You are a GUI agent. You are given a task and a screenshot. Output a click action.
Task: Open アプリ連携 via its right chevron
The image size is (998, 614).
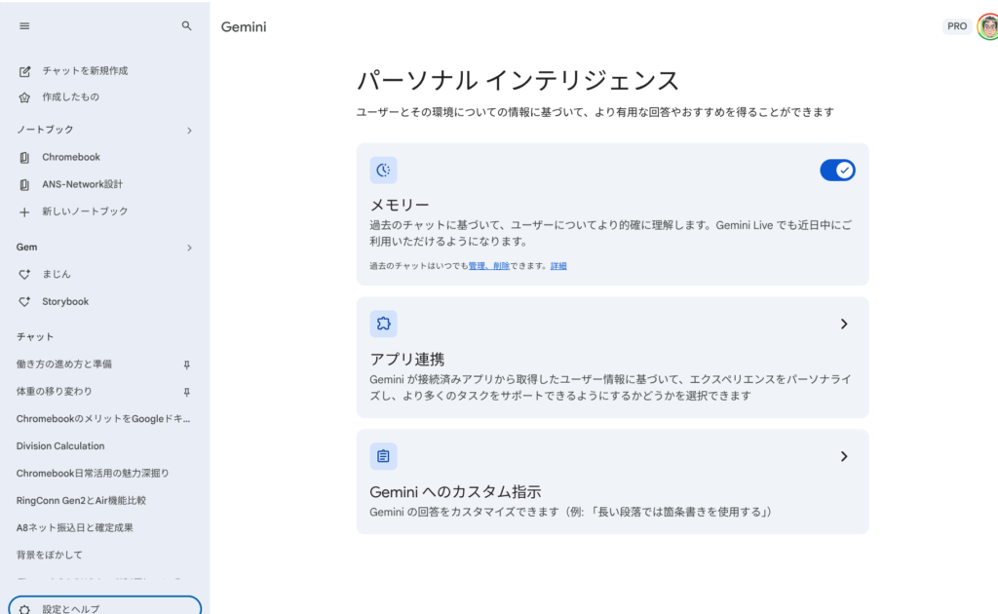click(844, 324)
